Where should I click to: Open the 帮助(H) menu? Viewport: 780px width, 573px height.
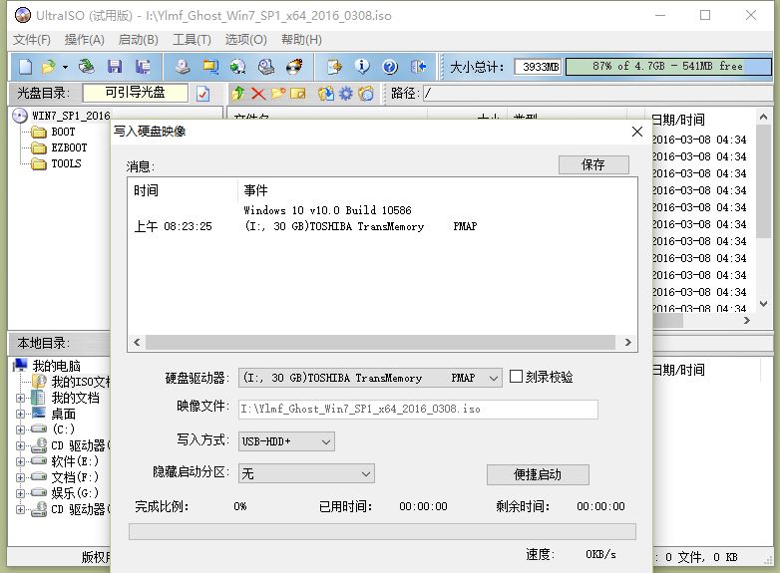point(301,40)
